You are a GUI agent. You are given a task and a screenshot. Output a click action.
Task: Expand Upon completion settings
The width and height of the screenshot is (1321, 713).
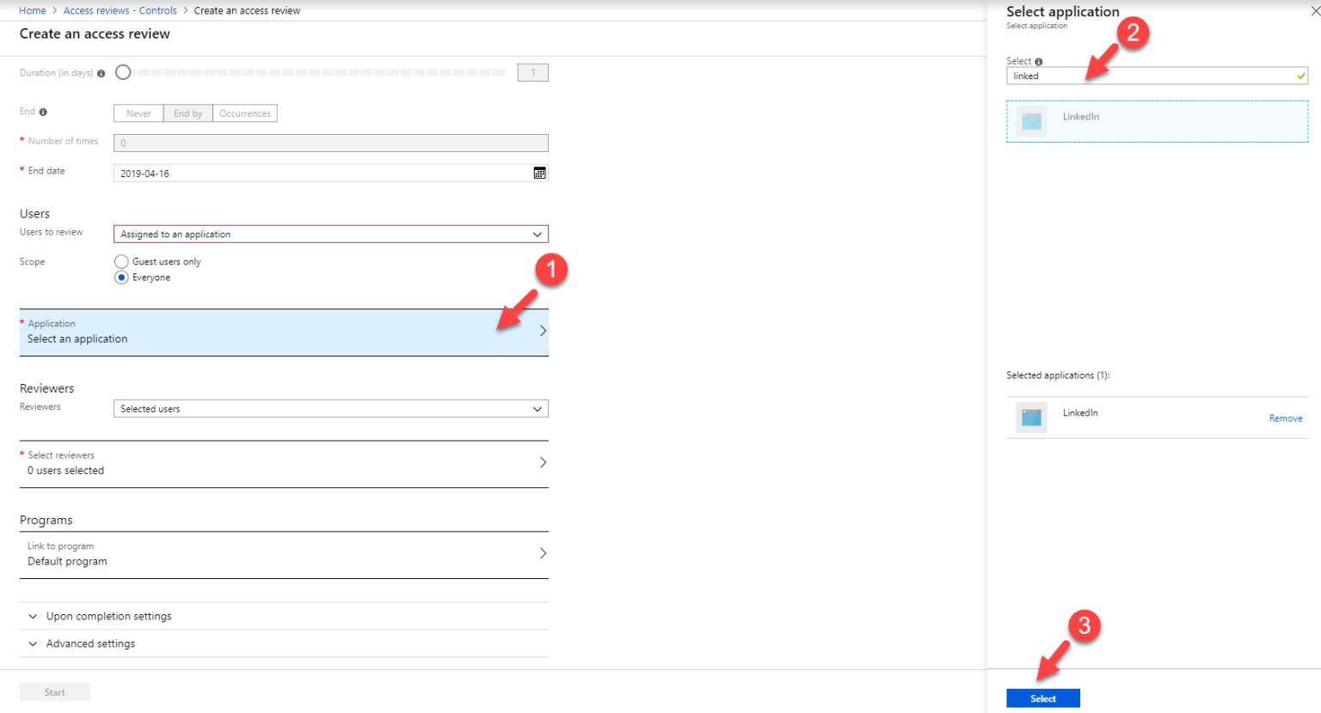(x=109, y=616)
